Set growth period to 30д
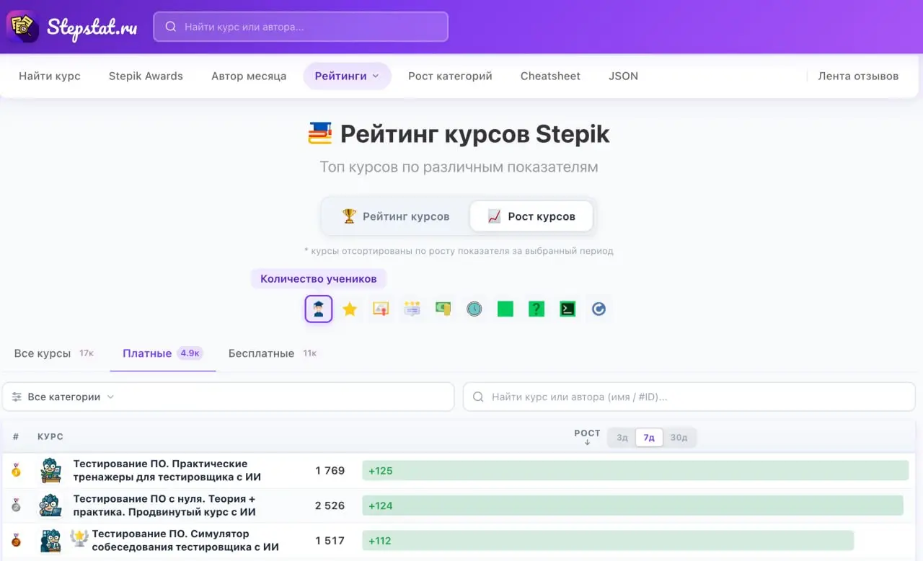The width and height of the screenshot is (923, 561). click(679, 438)
